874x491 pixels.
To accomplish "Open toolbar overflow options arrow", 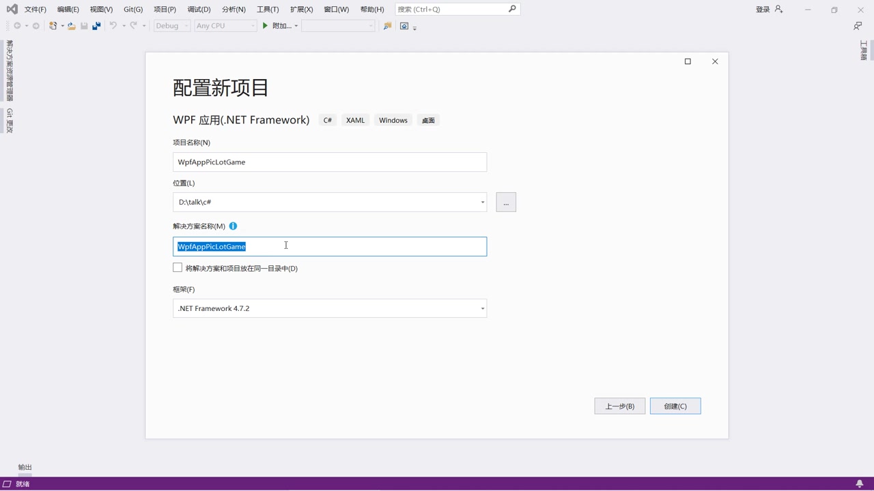I will tap(414, 28).
